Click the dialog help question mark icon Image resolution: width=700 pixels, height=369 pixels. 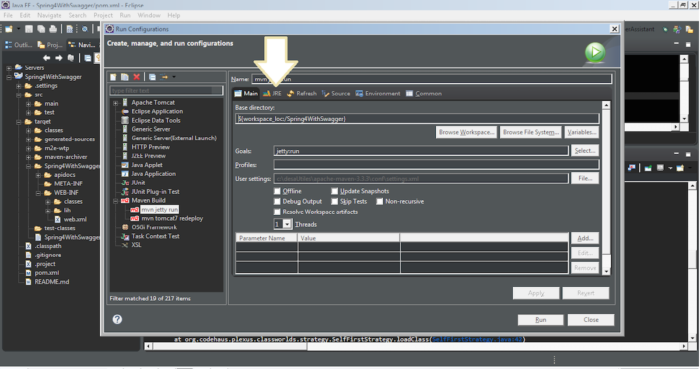click(117, 319)
